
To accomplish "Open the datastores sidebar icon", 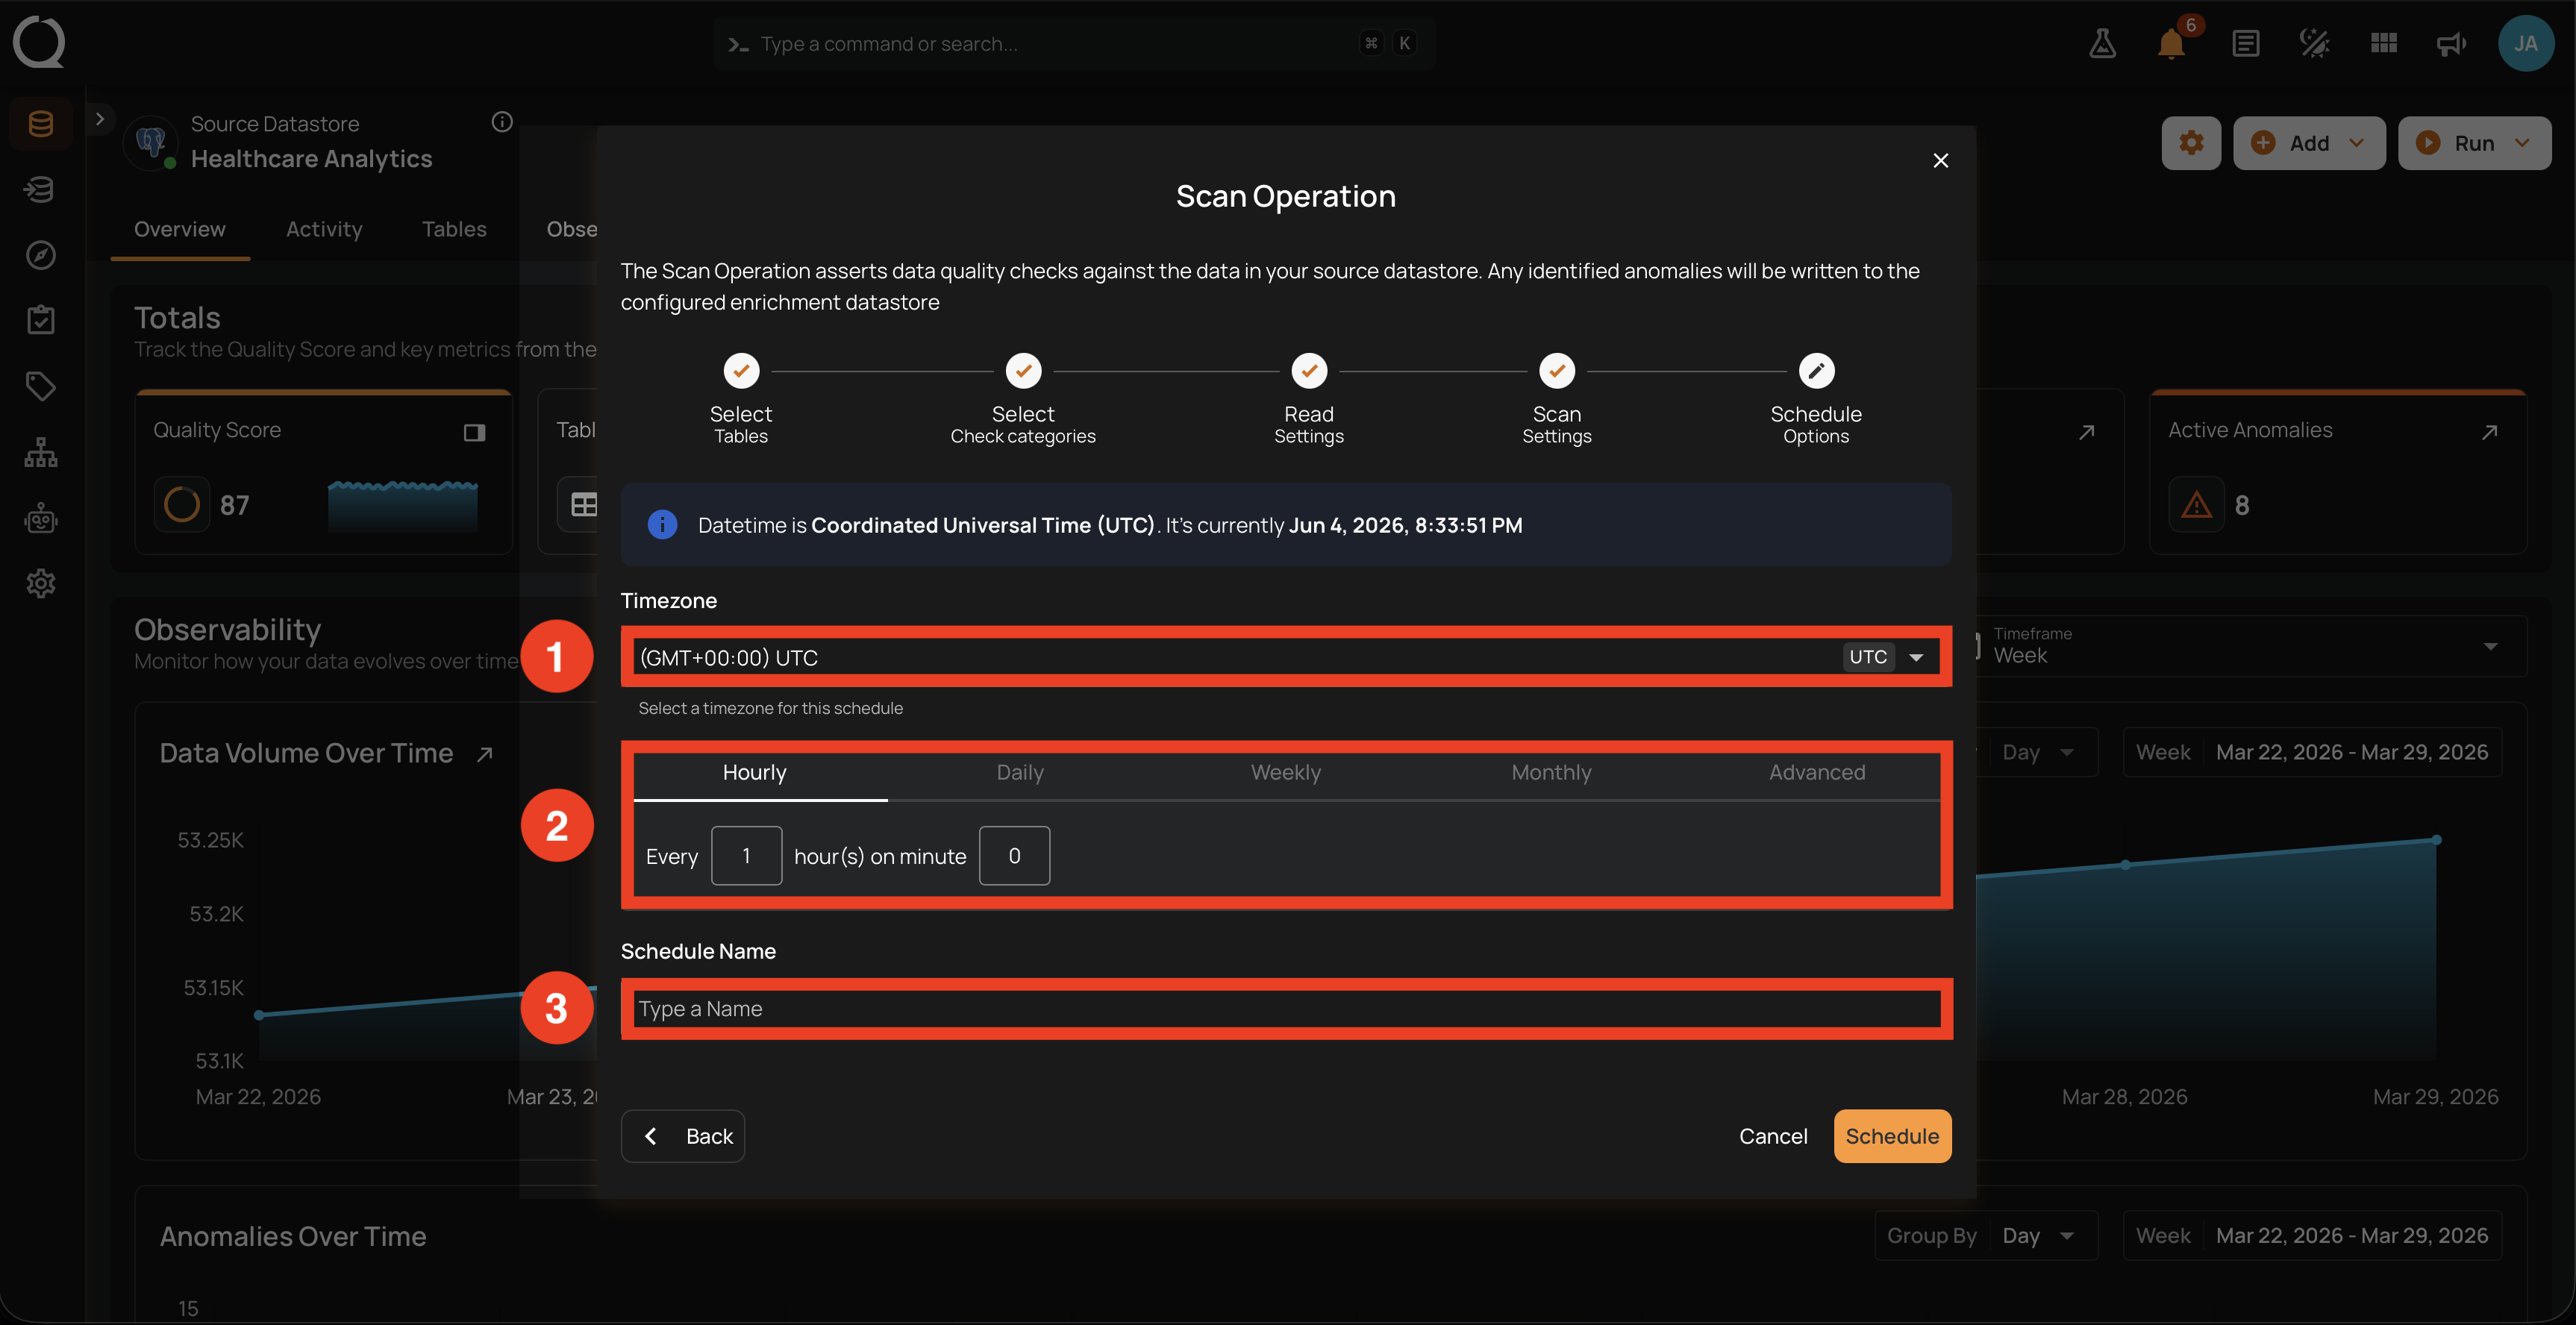I will pos(41,124).
